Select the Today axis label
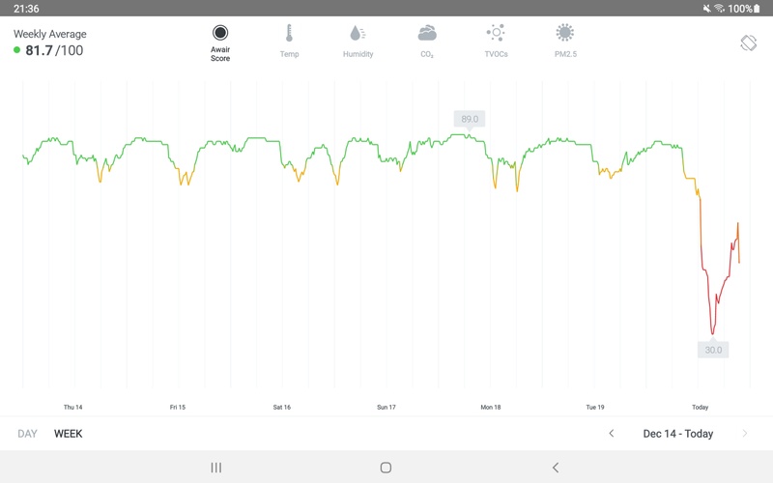This screenshot has height=483, width=773. point(700,407)
